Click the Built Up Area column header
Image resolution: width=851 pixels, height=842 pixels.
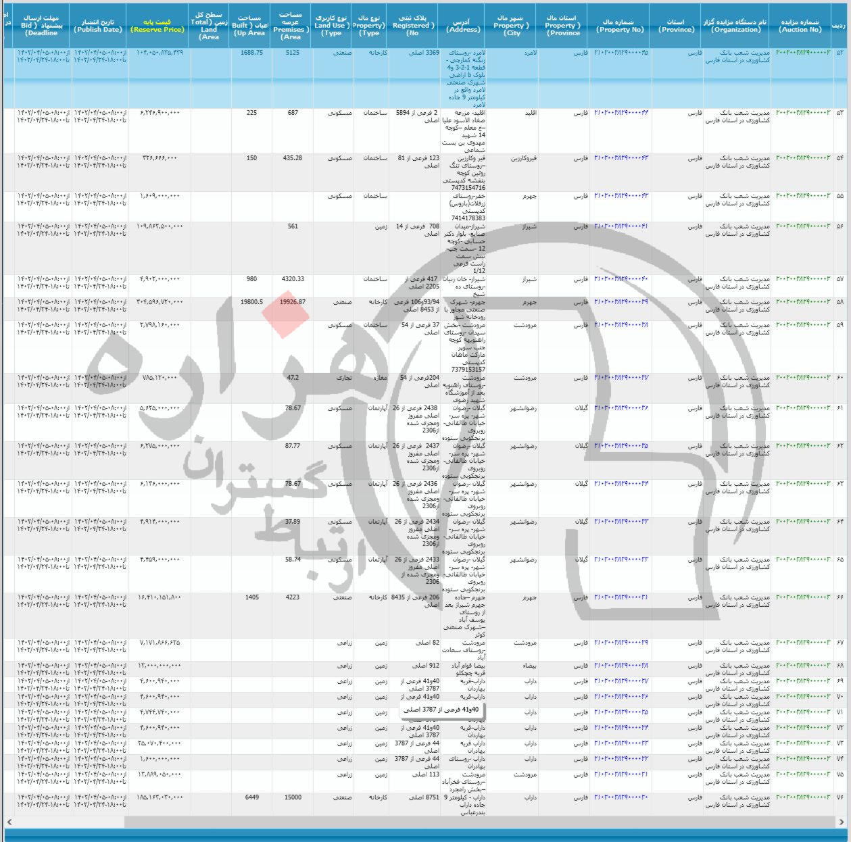[x=249, y=26]
